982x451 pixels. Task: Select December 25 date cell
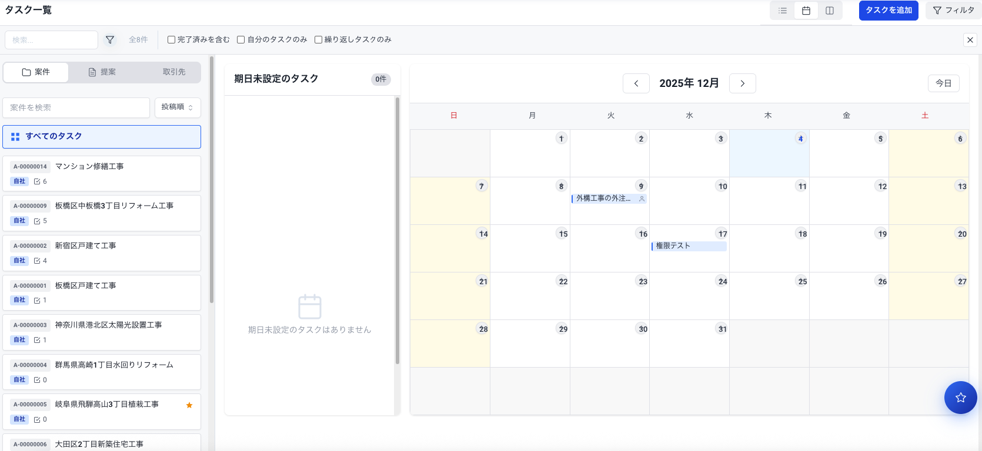pyautogui.click(x=769, y=296)
